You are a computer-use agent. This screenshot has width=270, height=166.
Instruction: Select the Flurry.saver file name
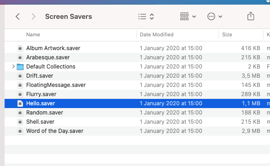pos(41,94)
